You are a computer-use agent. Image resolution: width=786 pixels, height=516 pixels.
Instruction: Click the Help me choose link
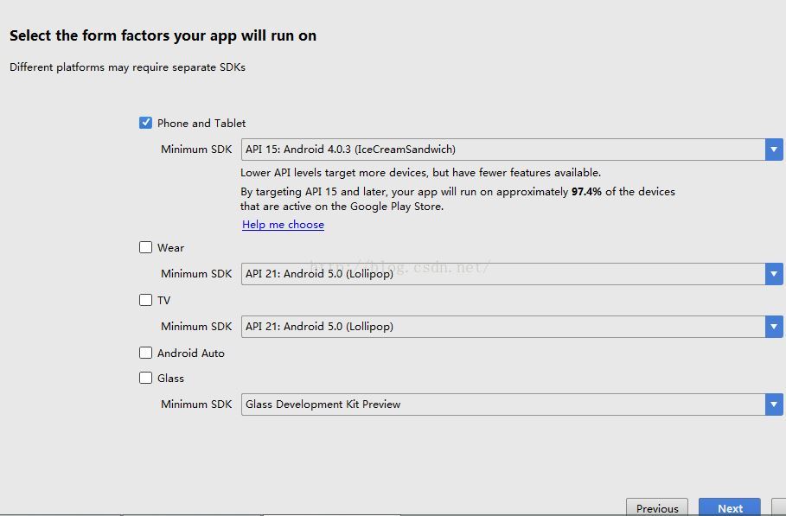point(283,225)
